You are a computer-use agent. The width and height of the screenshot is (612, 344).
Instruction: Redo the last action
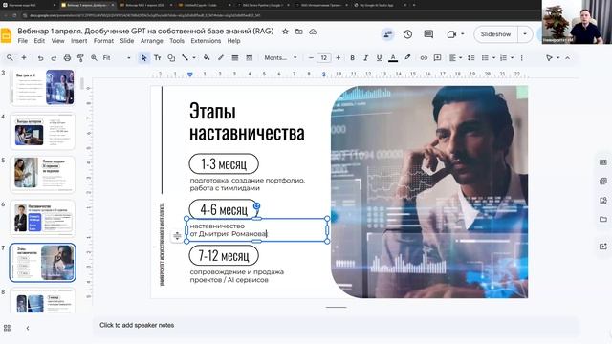click(54, 57)
